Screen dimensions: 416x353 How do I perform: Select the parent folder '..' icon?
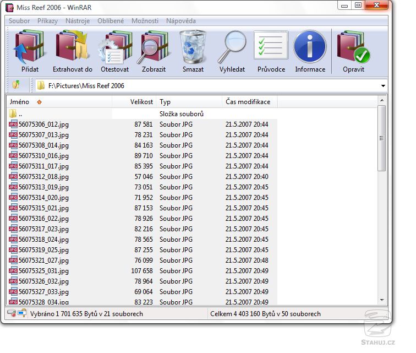coord(13,113)
